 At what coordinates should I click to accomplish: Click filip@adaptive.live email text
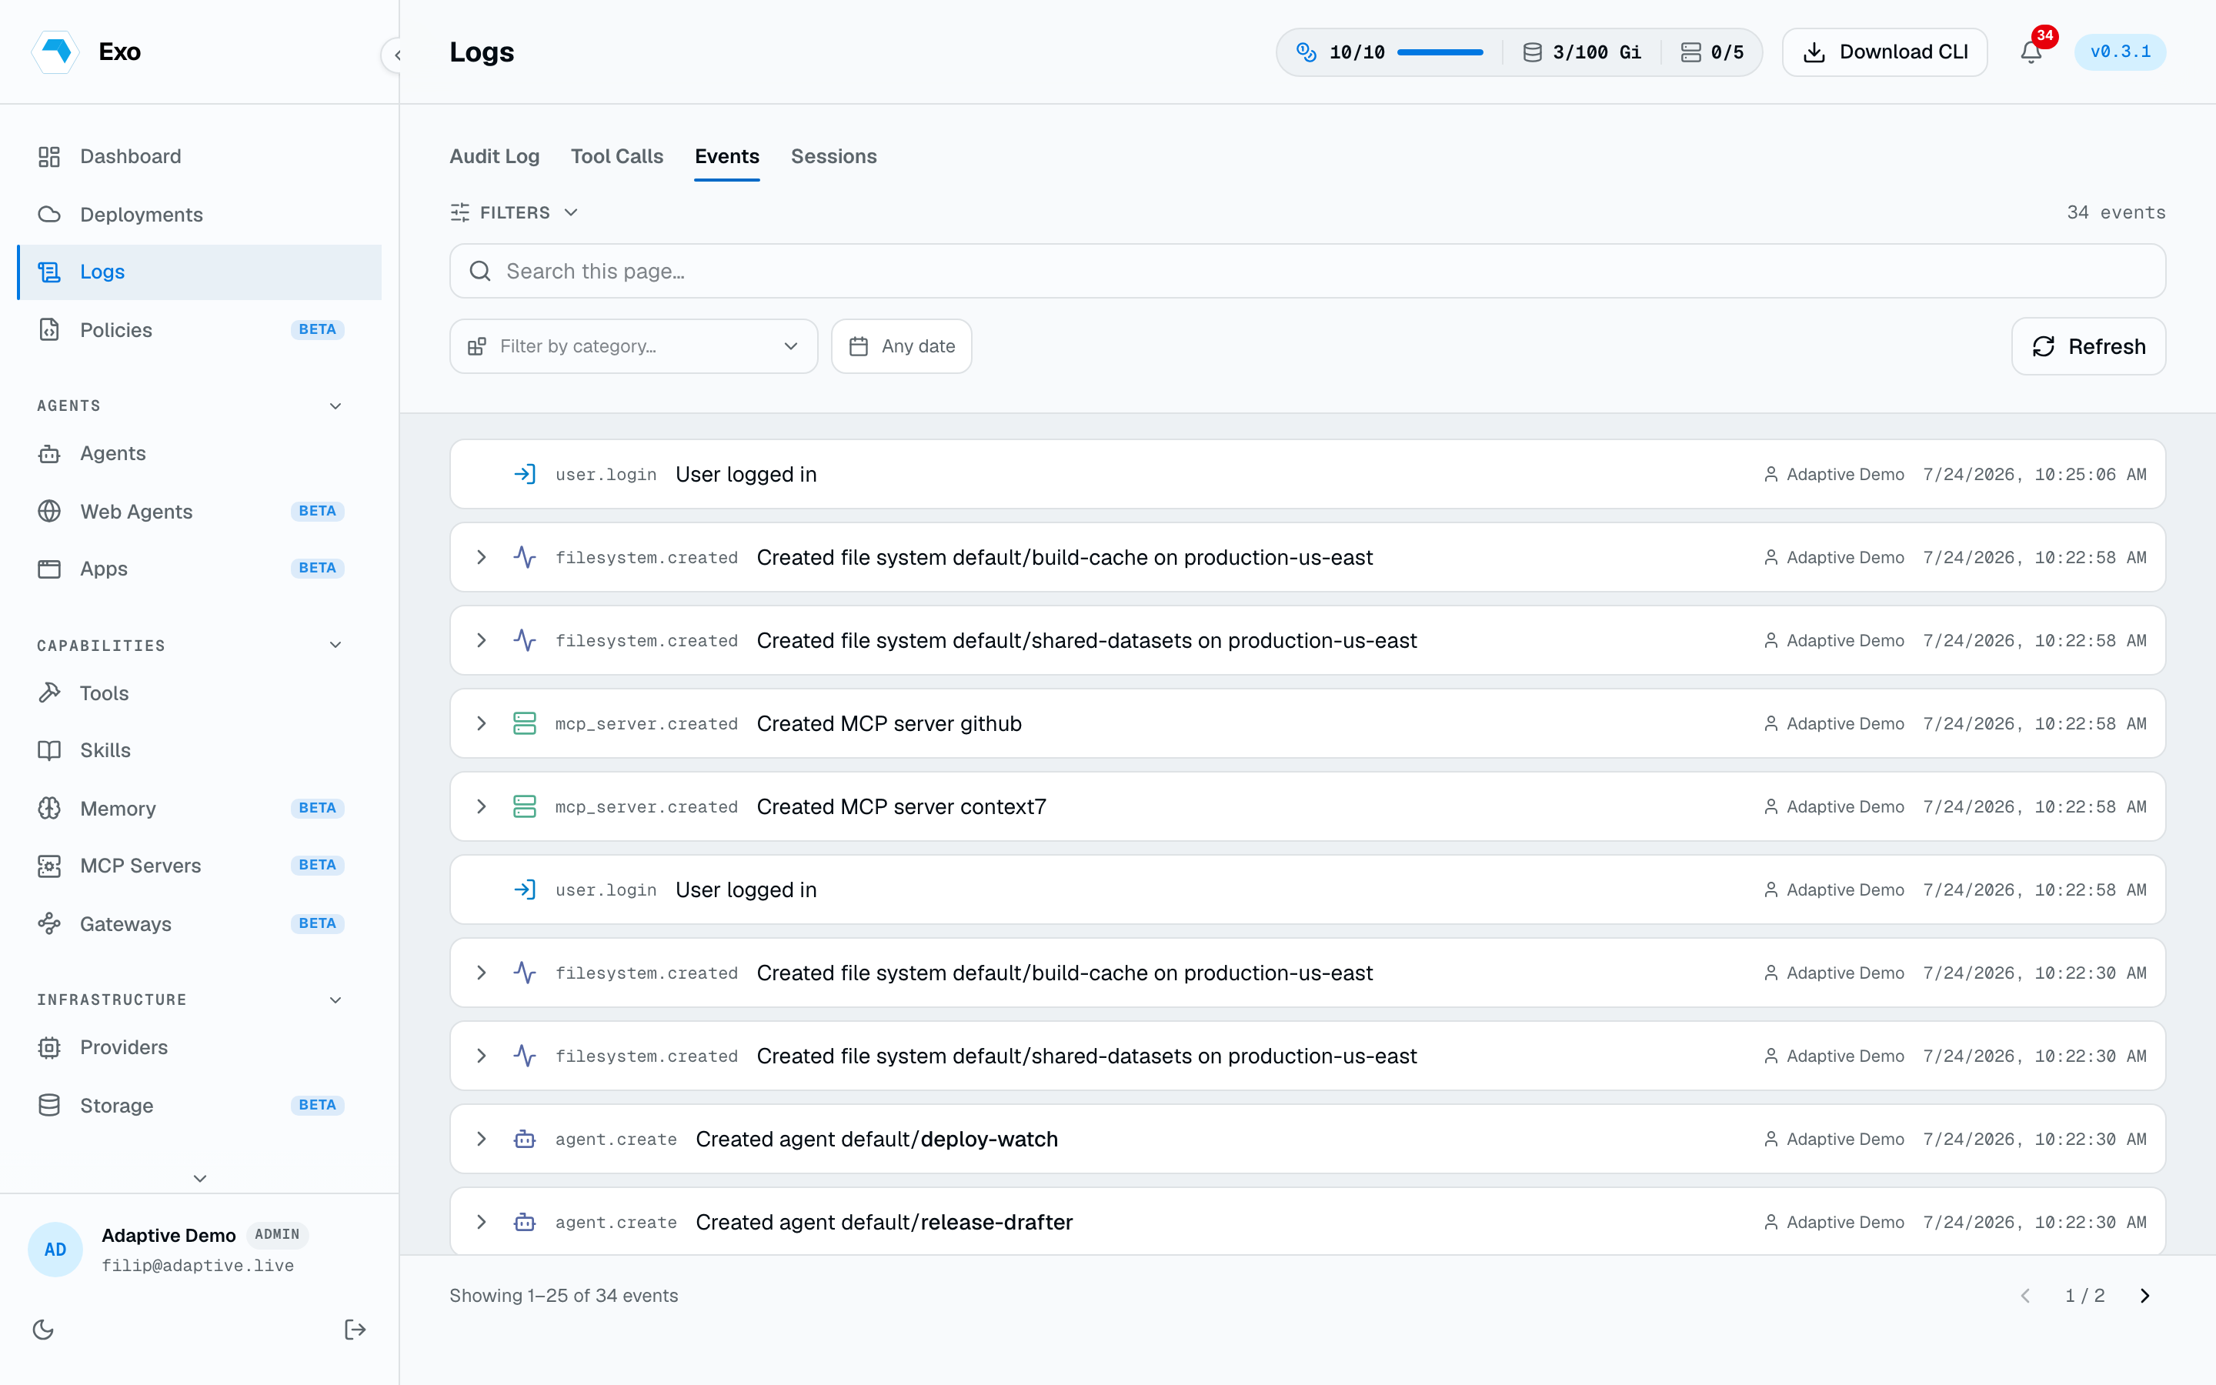click(x=198, y=1265)
